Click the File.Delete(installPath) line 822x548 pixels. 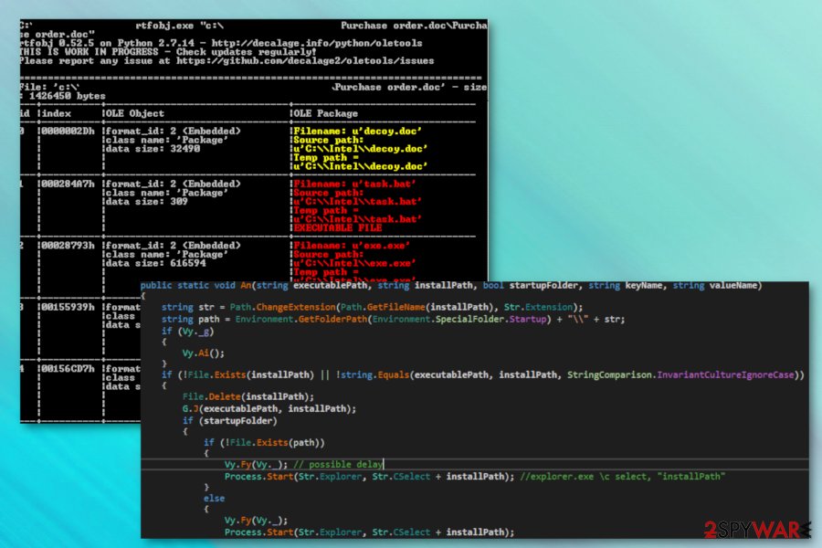coord(248,397)
